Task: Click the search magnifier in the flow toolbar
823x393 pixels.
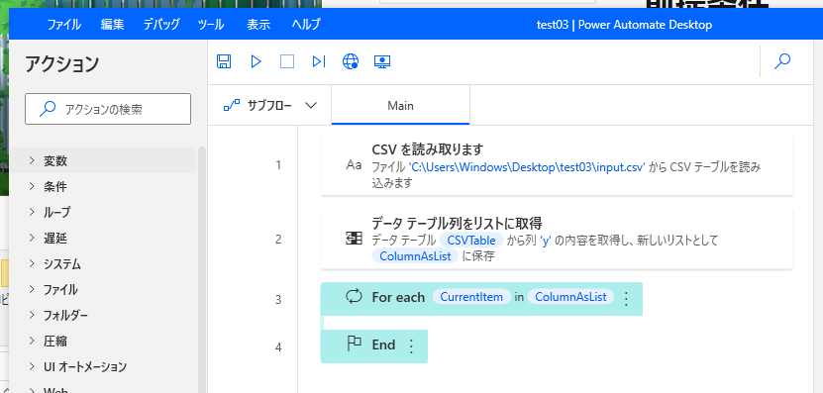Action: pos(782,61)
